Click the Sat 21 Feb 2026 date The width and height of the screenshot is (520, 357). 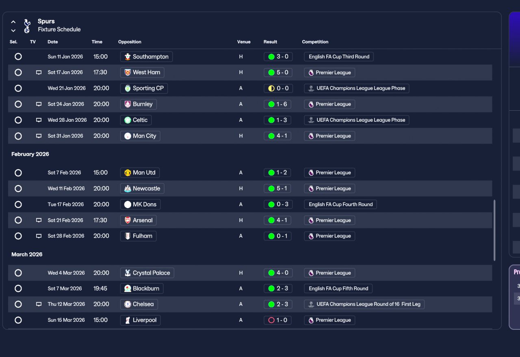pos(65,220)
